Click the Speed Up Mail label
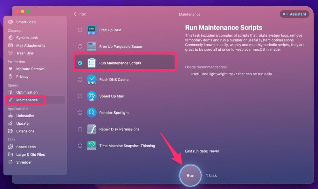The height and width of the screenshot is (189, 318). [111, 96]
